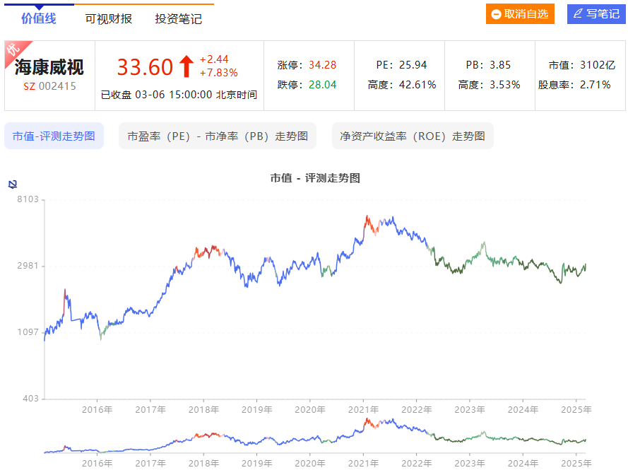The width and height of the screenshot is (628, 475).
Task: Switch to the 价值线 tab
Action: (39, 19)
